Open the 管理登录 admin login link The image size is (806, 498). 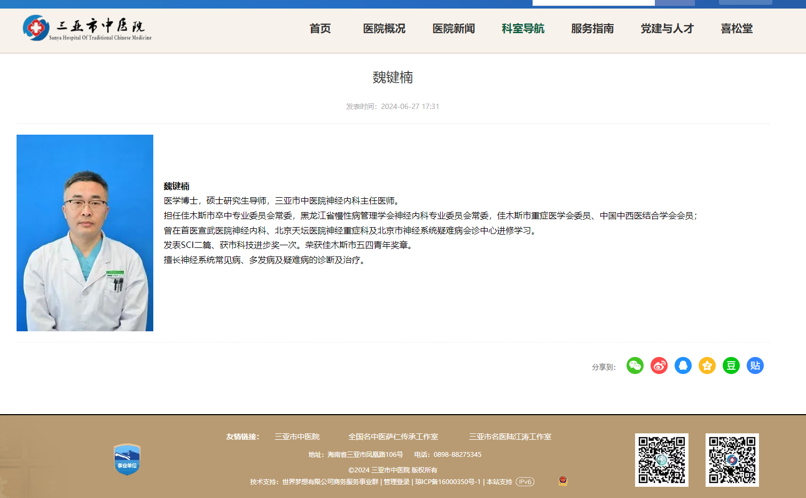coord(396,482)
